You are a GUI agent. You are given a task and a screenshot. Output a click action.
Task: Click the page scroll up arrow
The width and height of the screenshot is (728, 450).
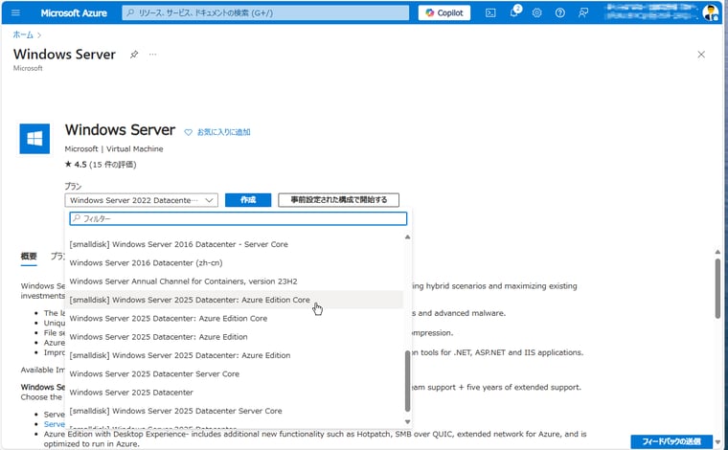[x=717, y=252]
